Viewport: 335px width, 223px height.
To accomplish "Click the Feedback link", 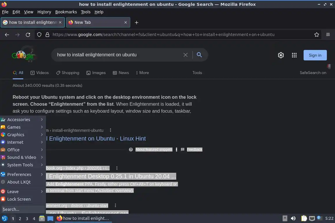I will [195, 150].
